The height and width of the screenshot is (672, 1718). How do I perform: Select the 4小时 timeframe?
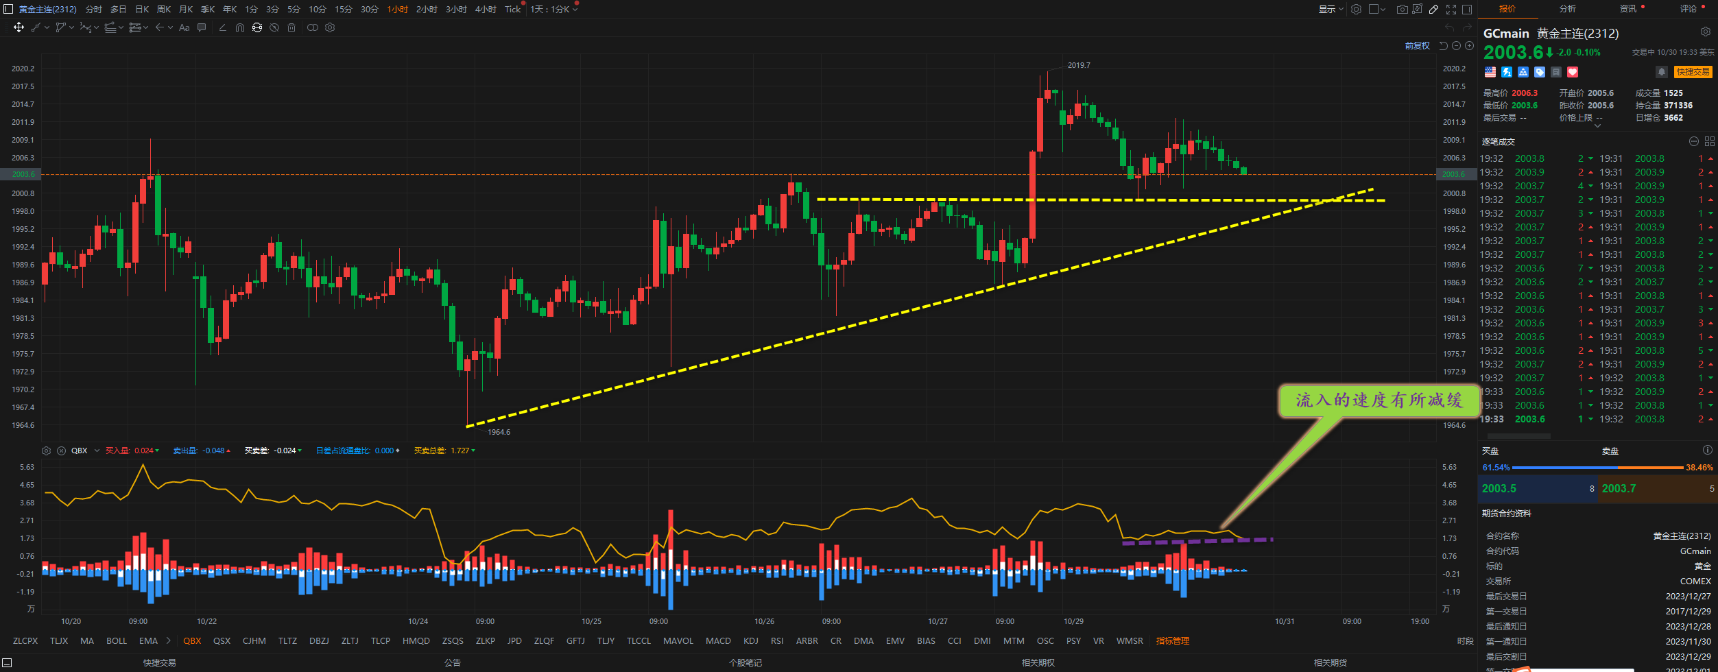(486, 9)
